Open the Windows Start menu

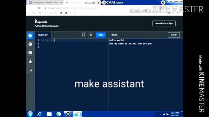[x=30, y=114]
